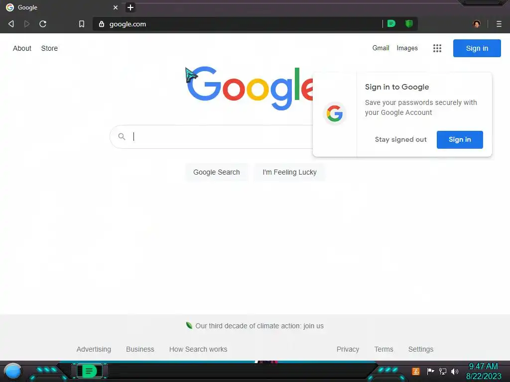This screenshot has width=510, height=382.
Task: Open a new tab with plus button
Action: point(130,7)
